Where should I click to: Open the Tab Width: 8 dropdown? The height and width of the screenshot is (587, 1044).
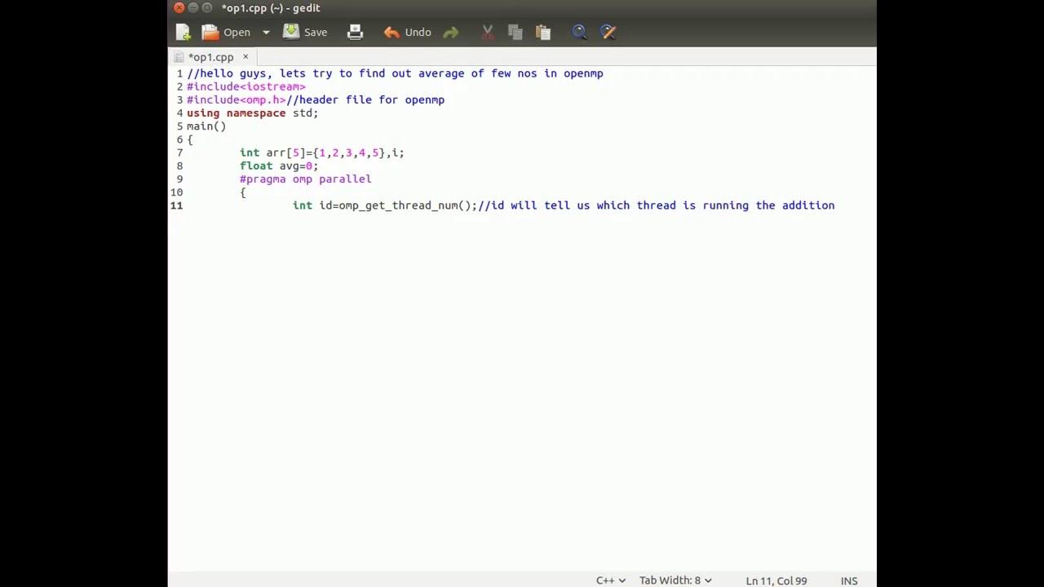(x=675, y=580)
